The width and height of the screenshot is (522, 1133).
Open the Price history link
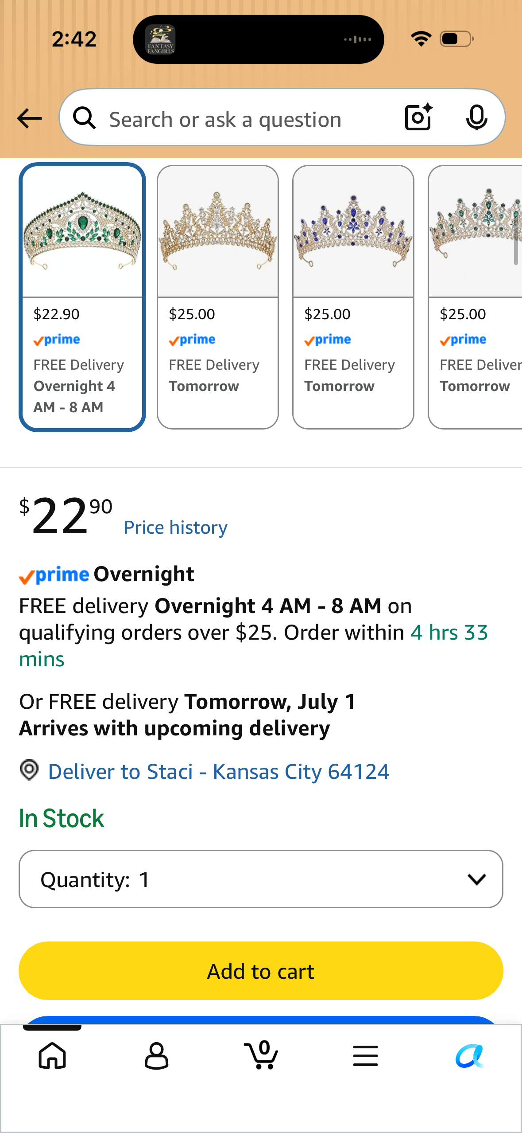coord(176,527)
